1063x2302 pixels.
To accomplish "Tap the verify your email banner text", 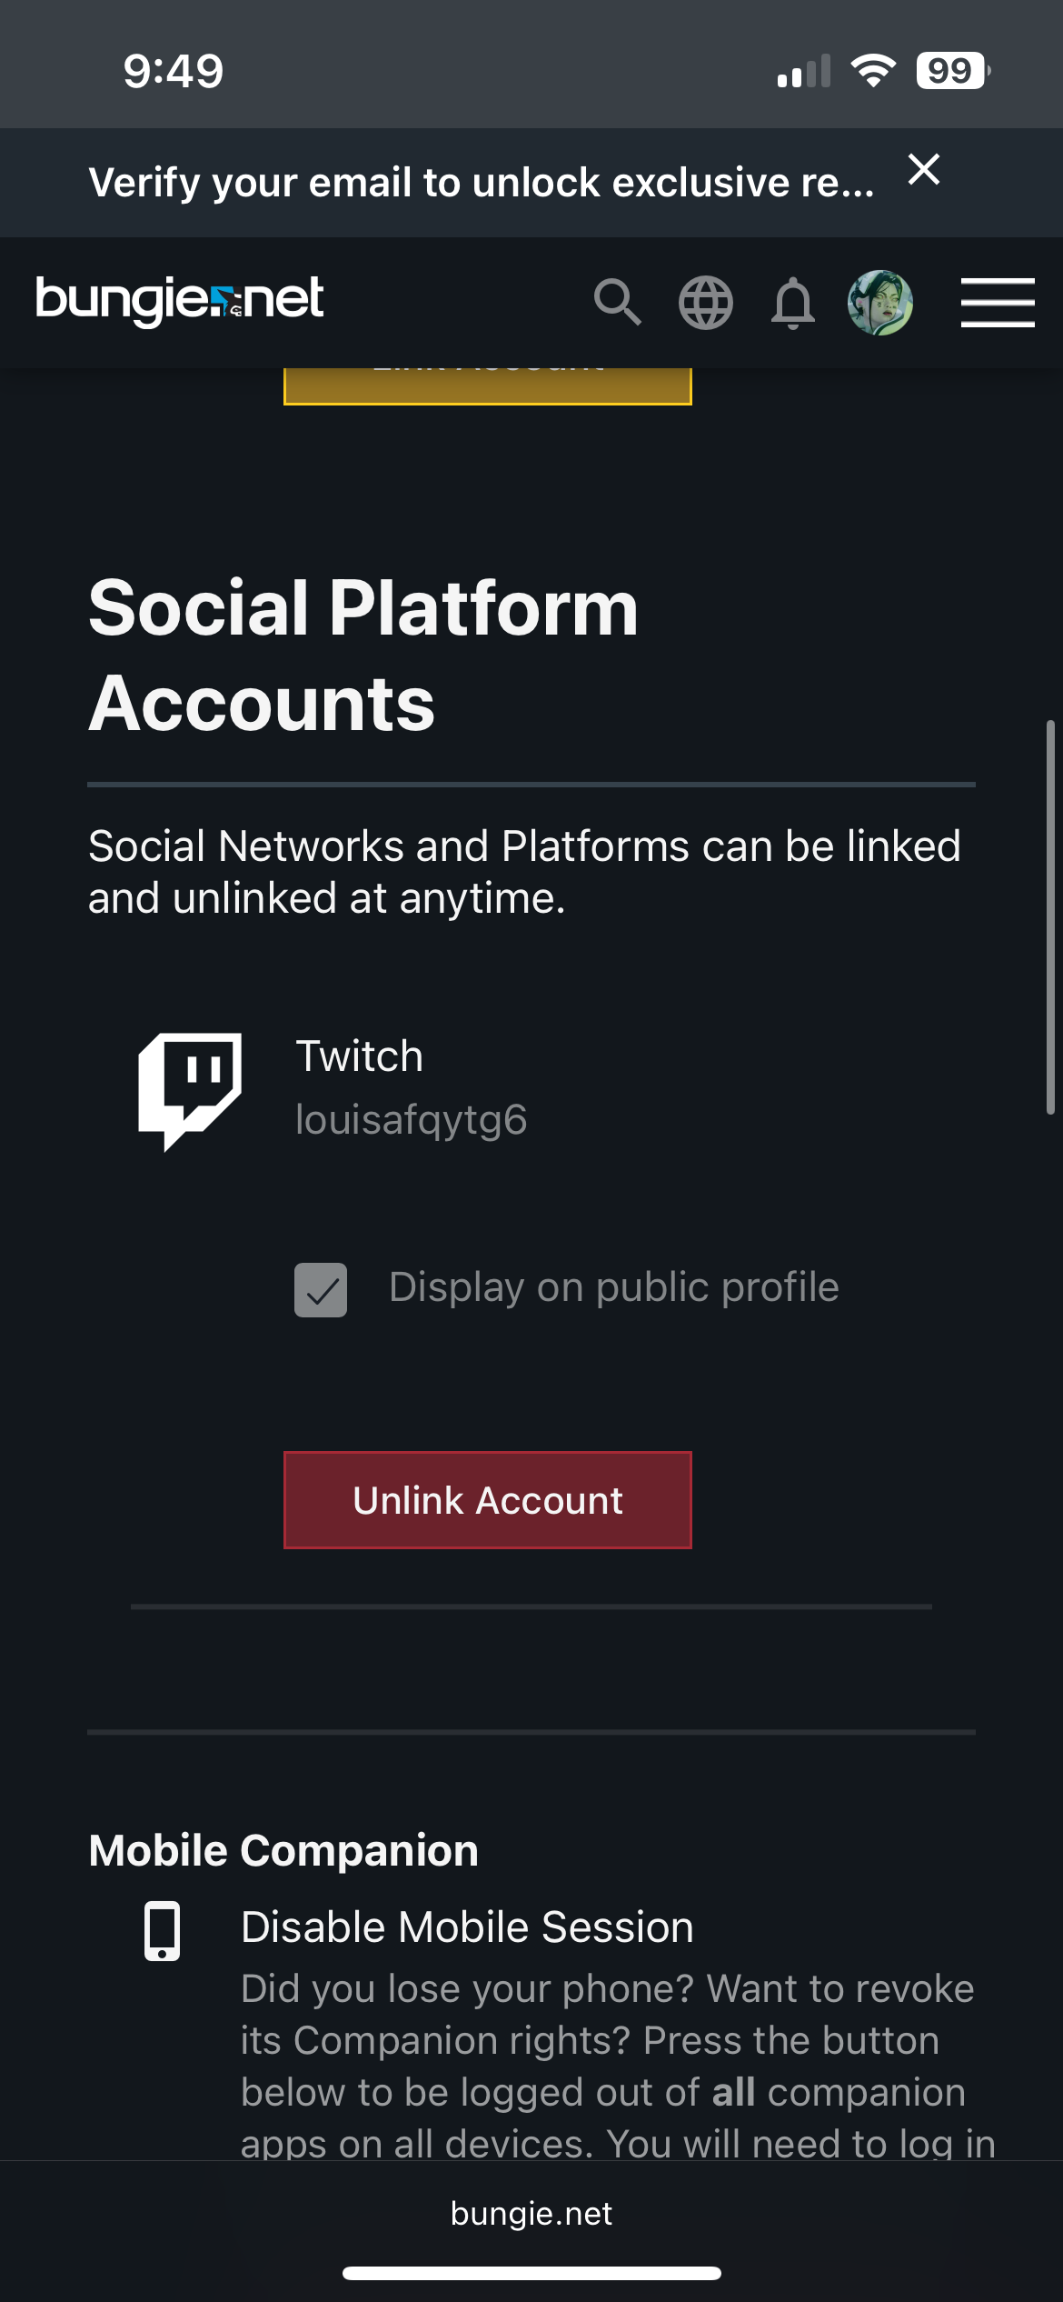I will [481, 183].
